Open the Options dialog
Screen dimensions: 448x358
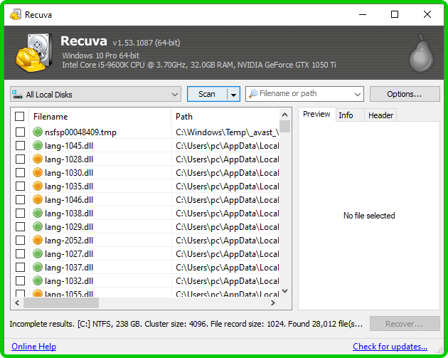point(405,94)
